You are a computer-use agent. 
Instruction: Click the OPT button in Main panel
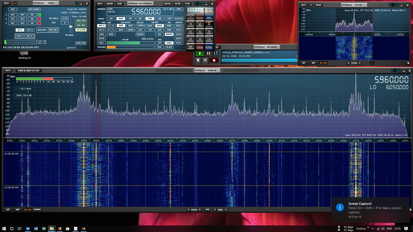(12, 9)
